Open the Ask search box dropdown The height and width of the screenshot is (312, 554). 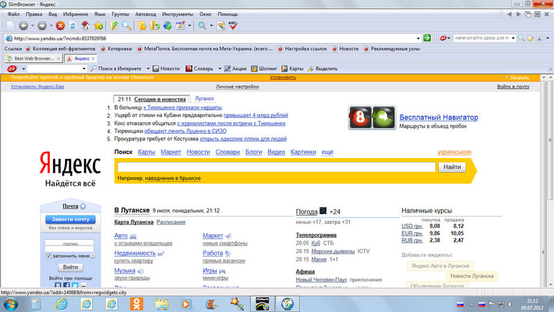(x=84, y=69)
